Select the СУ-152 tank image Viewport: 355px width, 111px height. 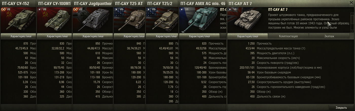18,20
